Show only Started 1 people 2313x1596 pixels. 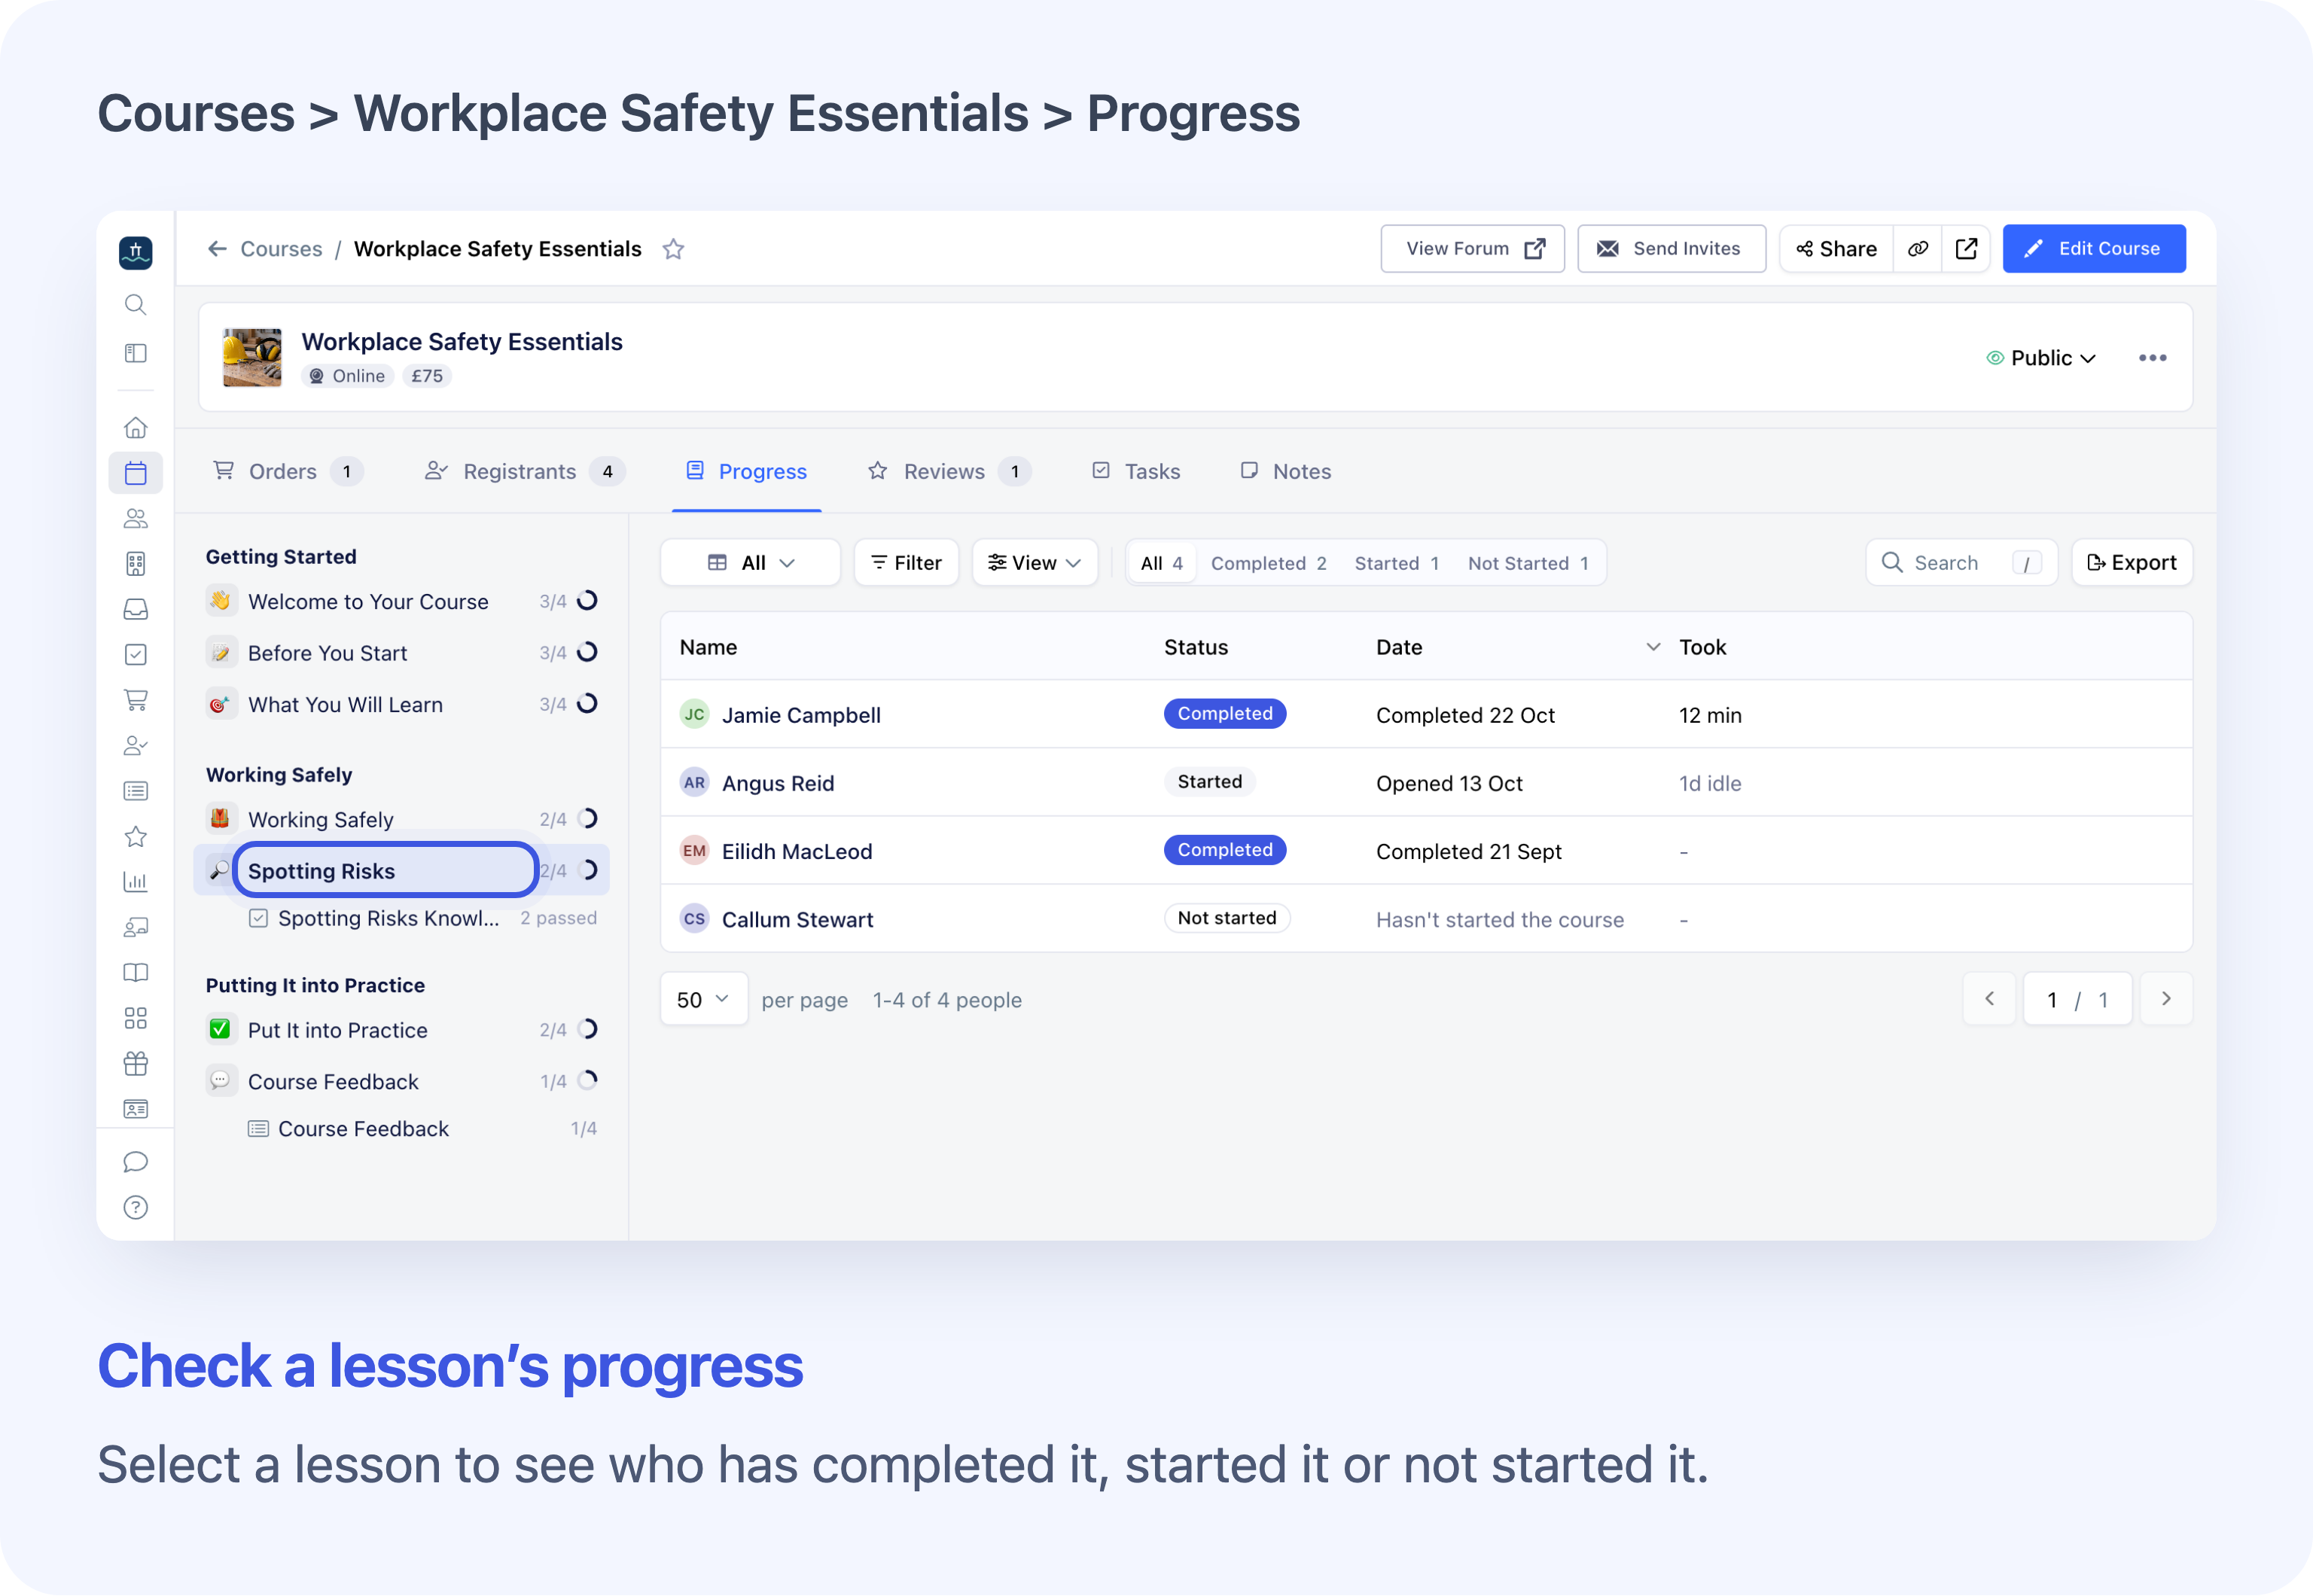[1396, 563]
